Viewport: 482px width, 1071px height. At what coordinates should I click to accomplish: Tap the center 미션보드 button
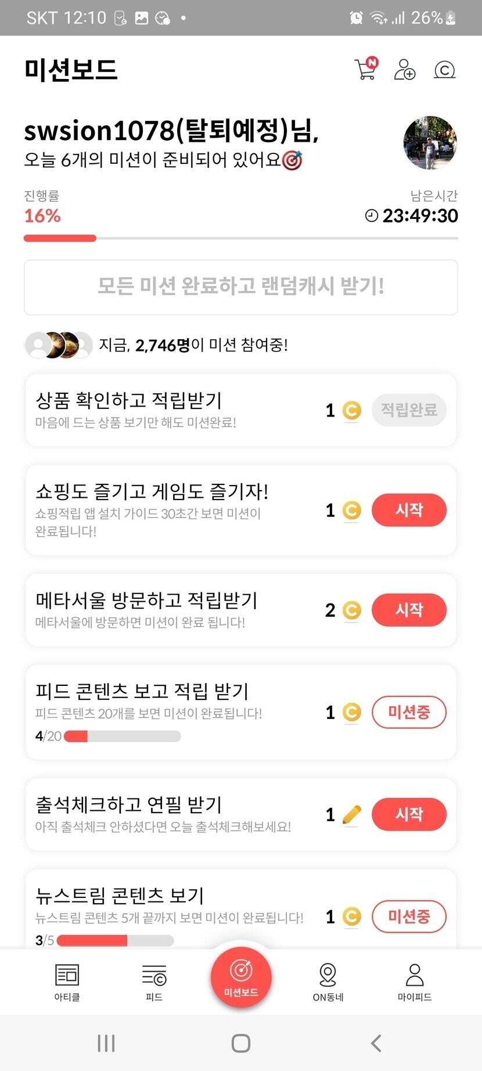241,976
